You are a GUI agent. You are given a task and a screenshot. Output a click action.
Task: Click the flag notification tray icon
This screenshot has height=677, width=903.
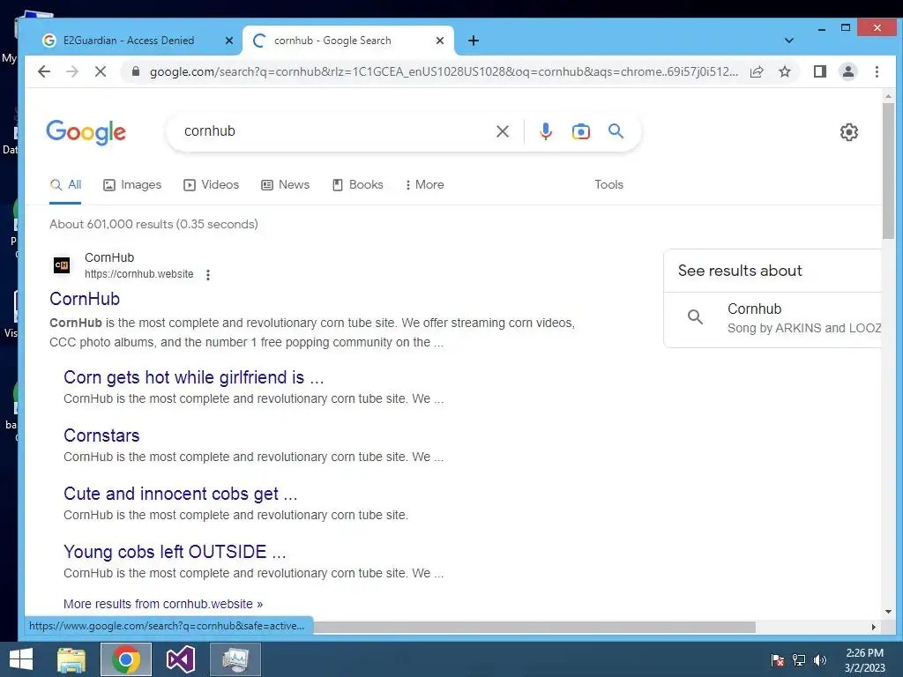[778, 660]
